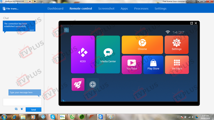Open the media player taskbar icon
This screenshot has width=214, height=120.
33,117
